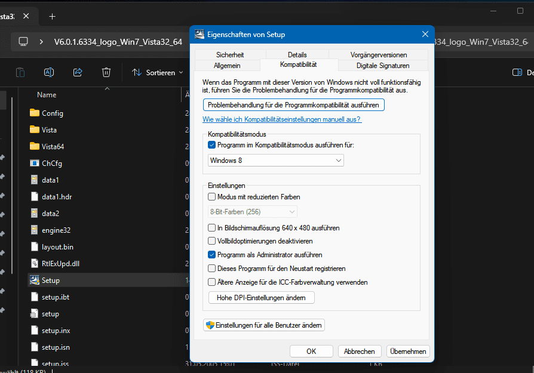The width and height of the screenshot is (534, 373).
Task: Enable Modus mit reduzierten Farben
Action: (x=211, y=197)
